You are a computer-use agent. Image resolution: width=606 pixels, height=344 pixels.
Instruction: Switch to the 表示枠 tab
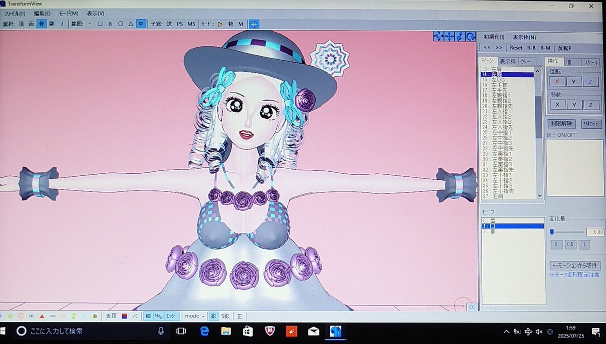point(508,61)
